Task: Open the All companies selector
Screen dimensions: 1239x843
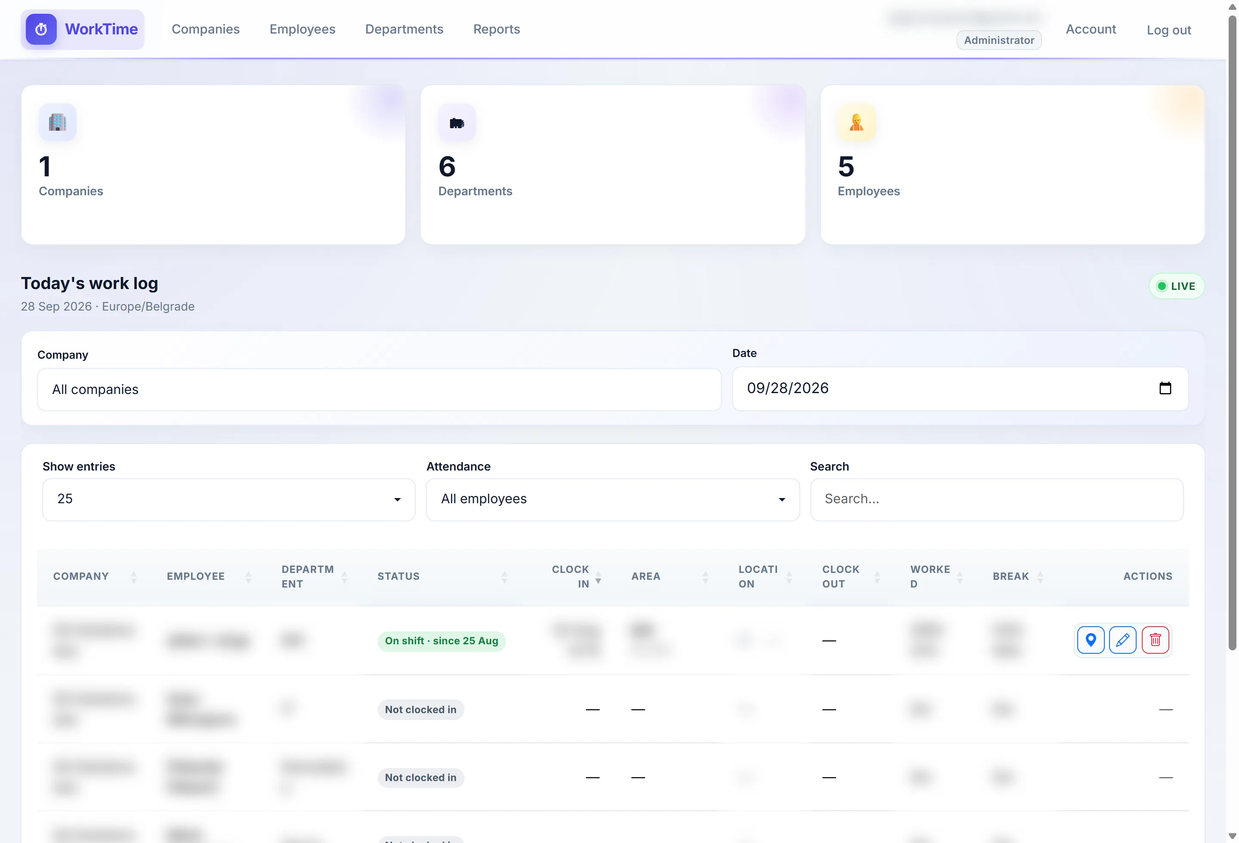Action: 379,390
